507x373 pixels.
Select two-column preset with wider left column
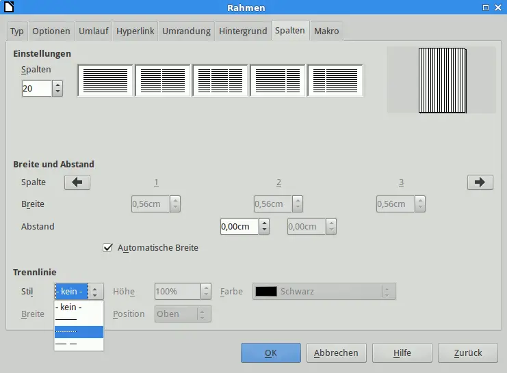(x=278, y=81)
